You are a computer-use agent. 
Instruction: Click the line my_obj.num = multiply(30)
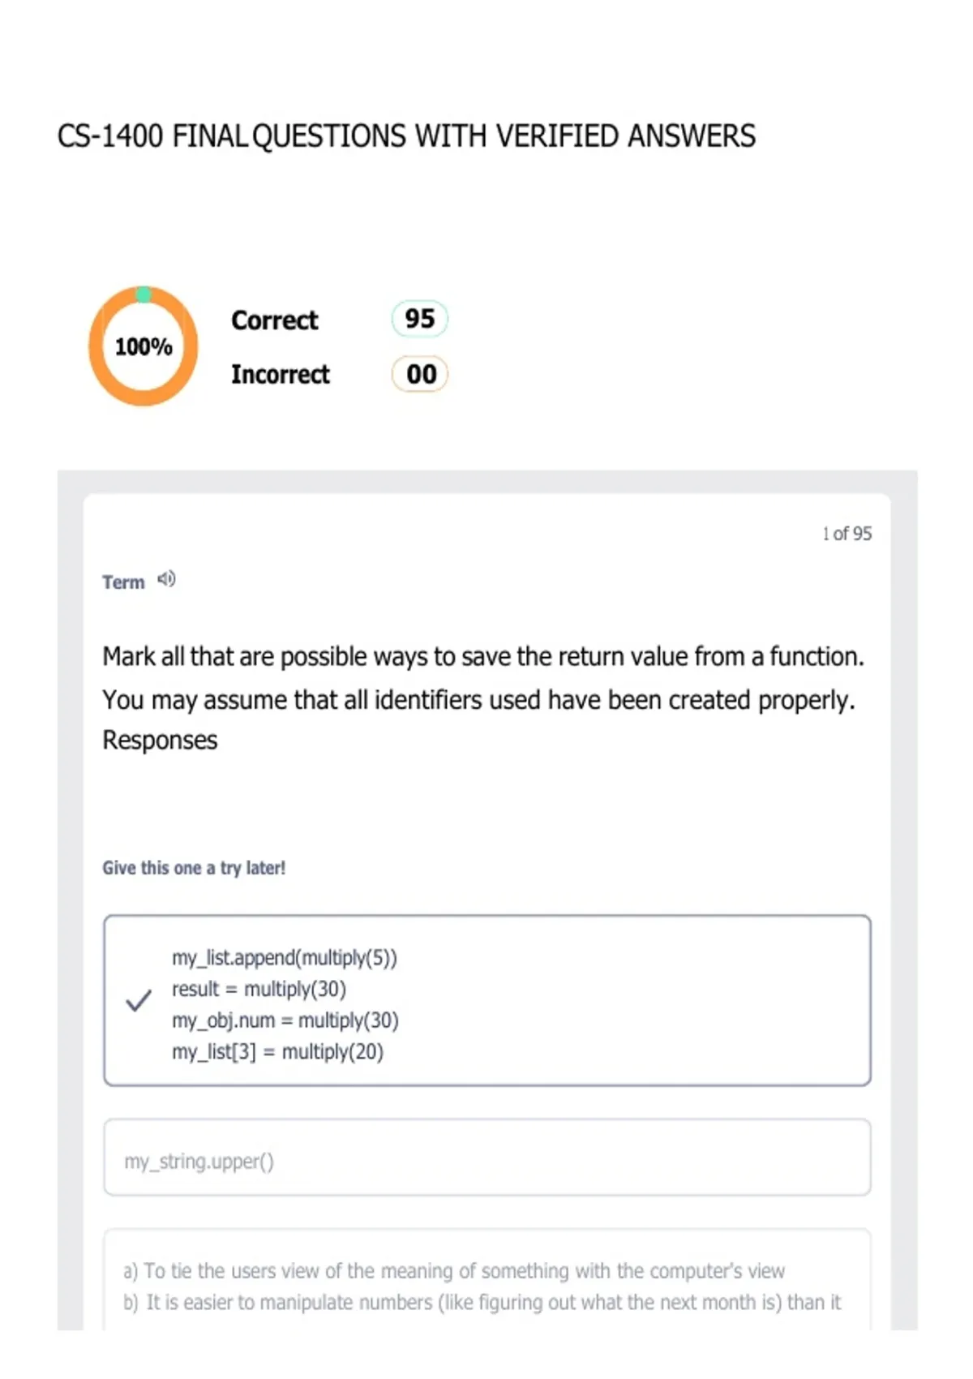[285, 1020]
